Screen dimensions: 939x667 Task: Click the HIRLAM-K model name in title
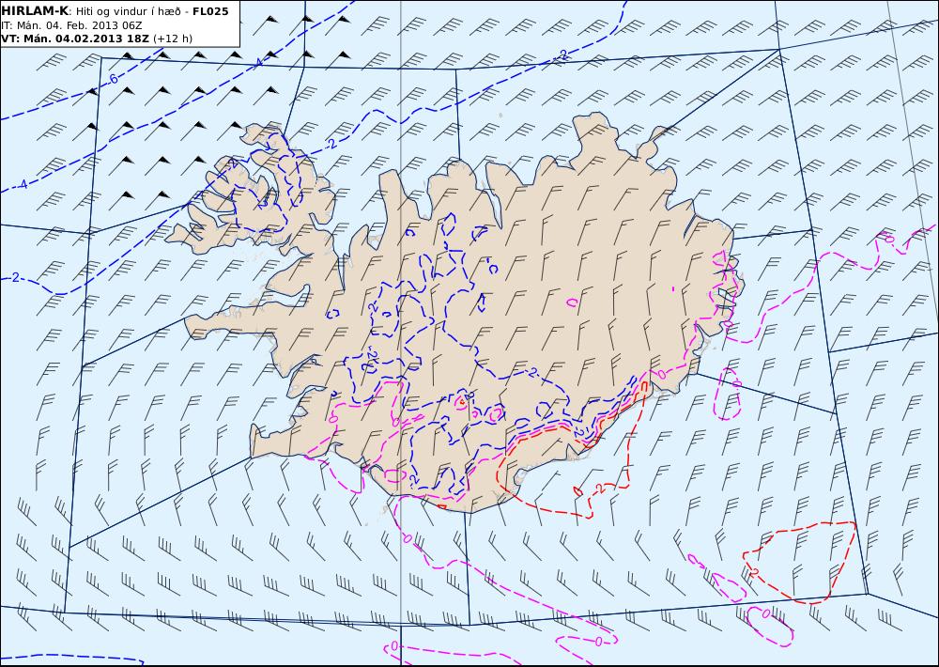coord(35,10)
